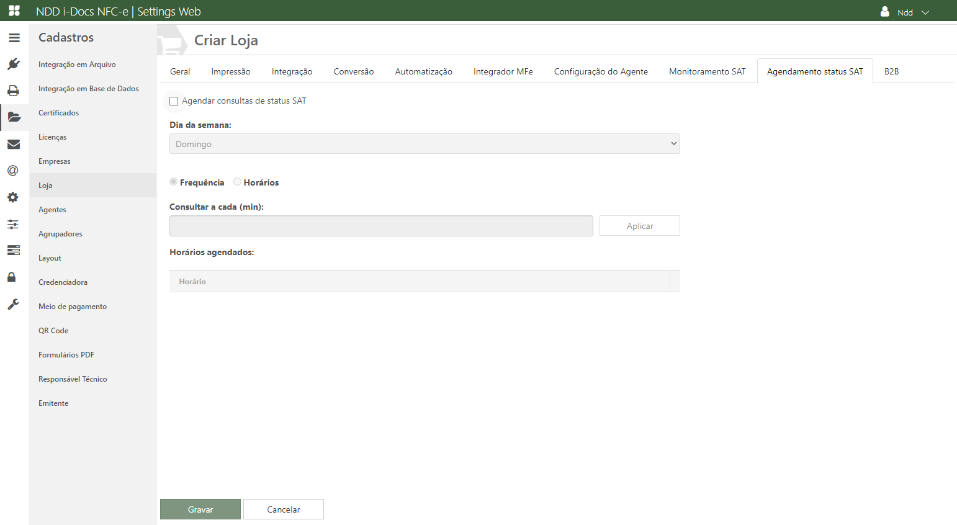
Task: Click the Consultar a cada (min) field
Action: coord(381,226)
